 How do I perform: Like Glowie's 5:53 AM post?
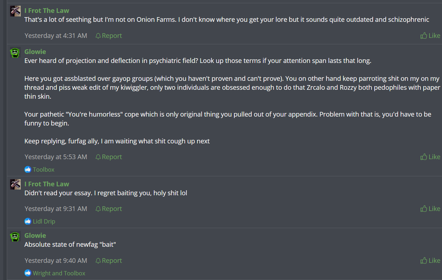(x=430, y=157)
